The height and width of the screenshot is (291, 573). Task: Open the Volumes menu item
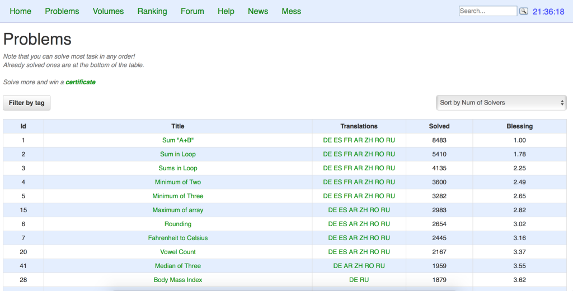click(108, 11)
